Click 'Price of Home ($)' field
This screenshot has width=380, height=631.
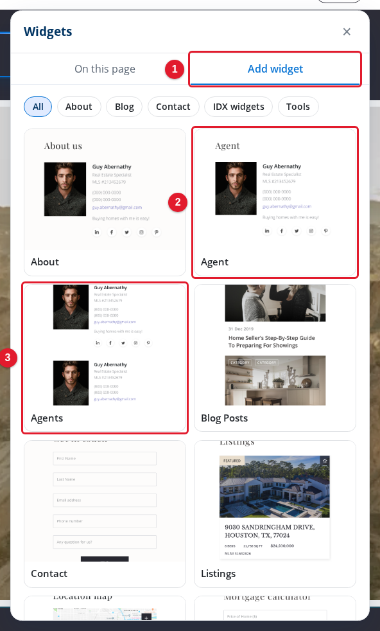(275, 616)
